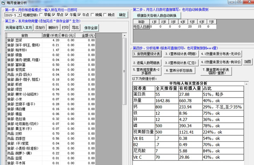Image resolution: width=254 pixels, height=165 pixels.
Task: Click 根据各天各顿人数自动转换 button
Action: click(x=157, y=16)
